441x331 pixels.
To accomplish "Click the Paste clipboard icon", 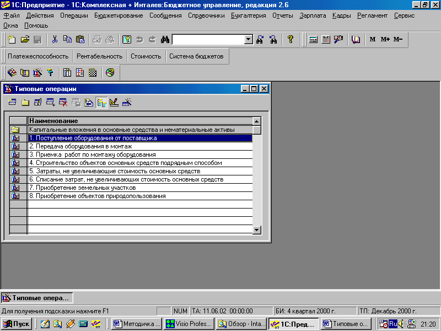I will pyautogui.click(x=80, y=39).
